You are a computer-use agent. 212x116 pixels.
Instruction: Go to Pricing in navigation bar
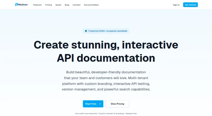(x=48, y=5)
